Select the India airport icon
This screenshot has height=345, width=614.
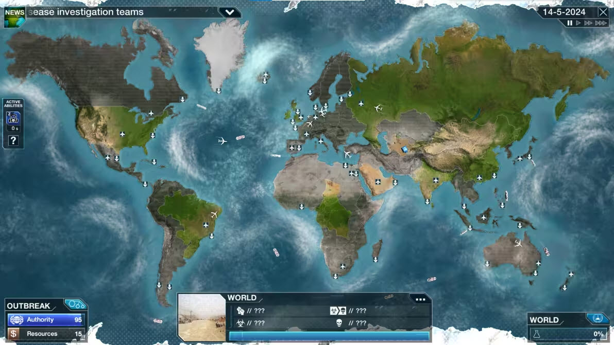pyautogui.click(x=436, y=180)
